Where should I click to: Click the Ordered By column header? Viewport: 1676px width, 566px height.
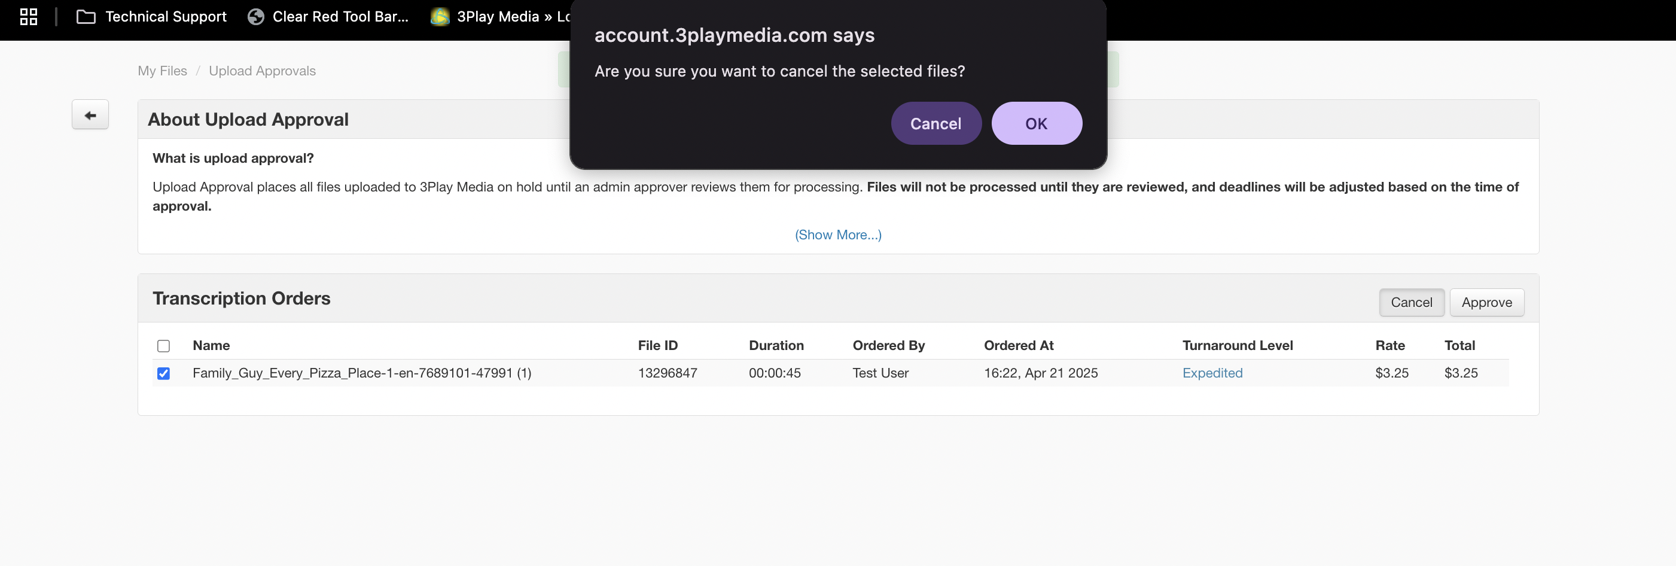pyautogui.click(x=889, y=345)
